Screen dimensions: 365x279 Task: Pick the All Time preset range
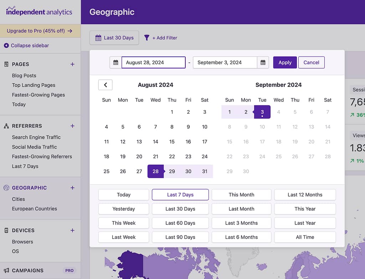point(305,237)
